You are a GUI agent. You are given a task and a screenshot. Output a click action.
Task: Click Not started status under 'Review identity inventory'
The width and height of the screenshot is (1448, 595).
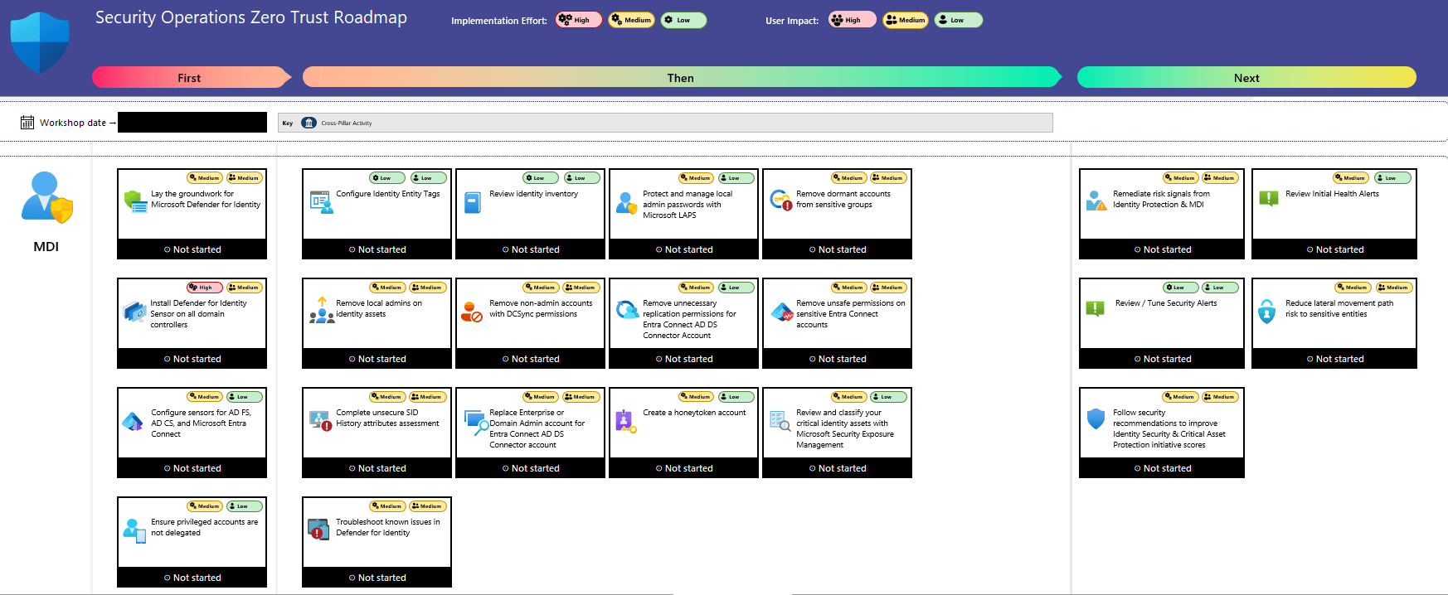(x=530, y=249)
